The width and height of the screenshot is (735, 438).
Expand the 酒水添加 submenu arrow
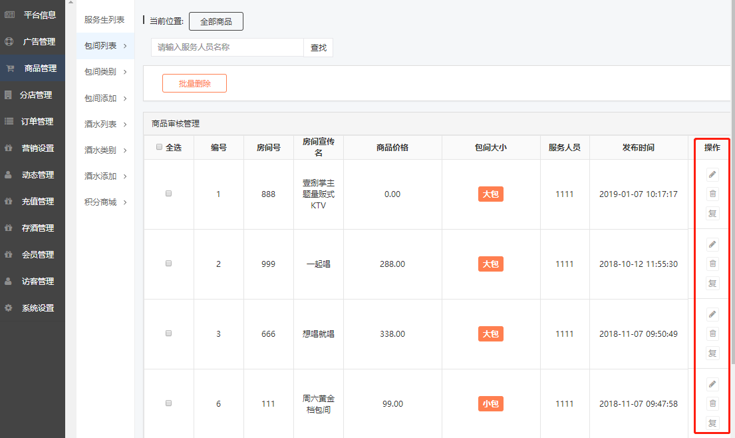pos(125,176)
